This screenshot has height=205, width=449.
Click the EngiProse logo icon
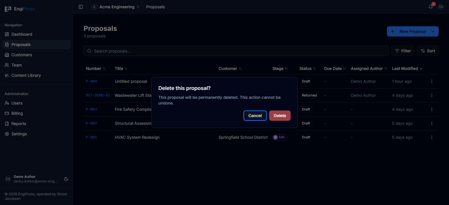pos(8,9)
